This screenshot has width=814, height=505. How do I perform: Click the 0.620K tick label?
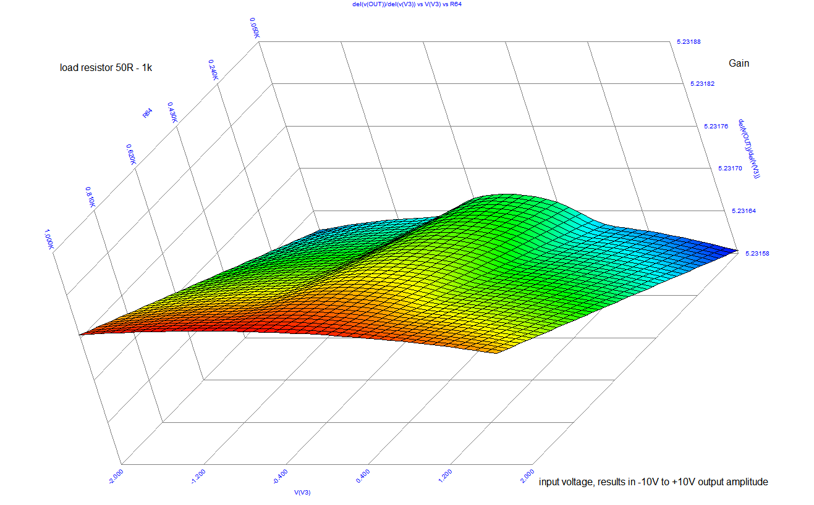[131, 156]
